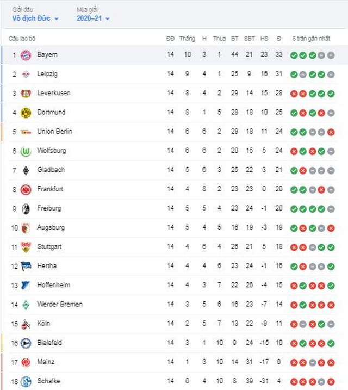The height and width of the screenshot is (390, 348).
Task: Select the Mainz table row
Action: point(174,362)
